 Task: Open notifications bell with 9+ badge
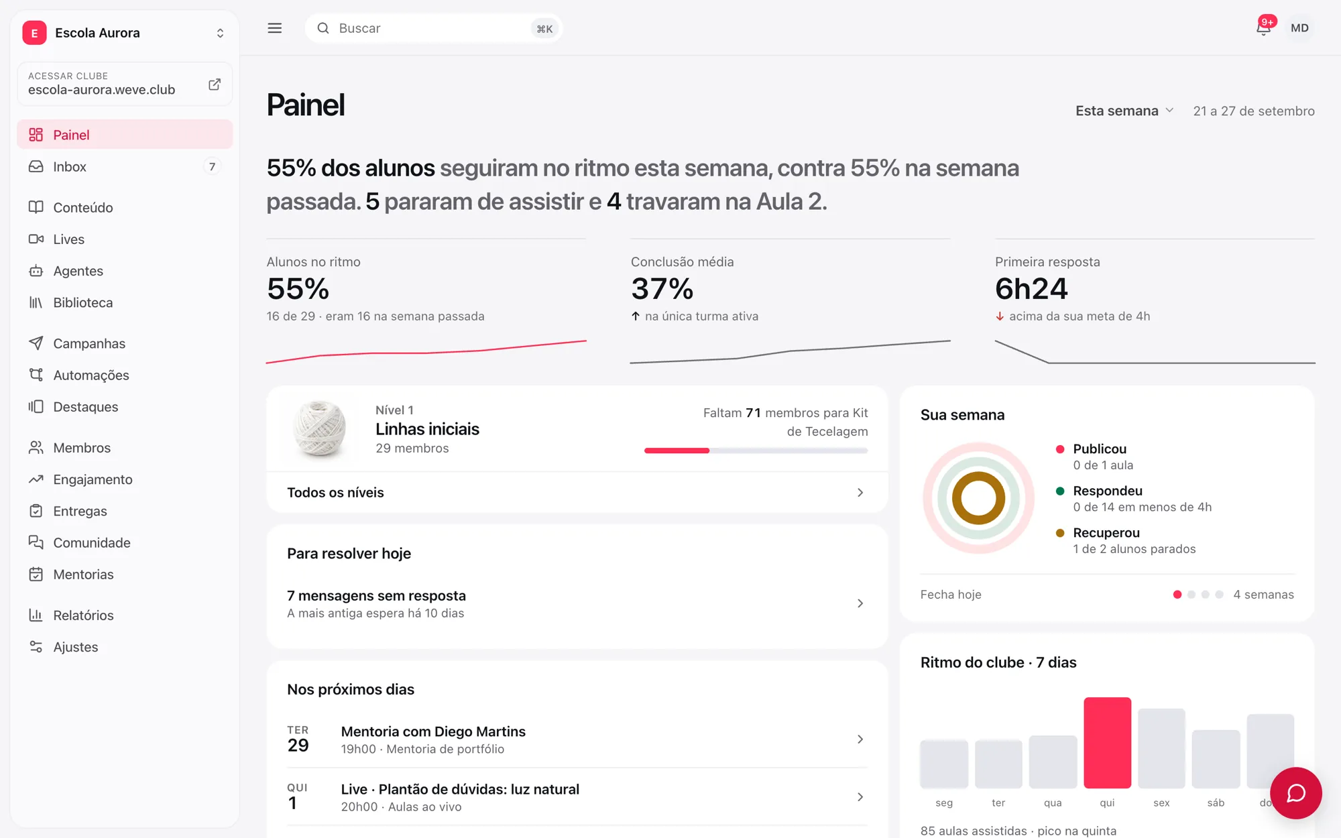point(1264,27)
